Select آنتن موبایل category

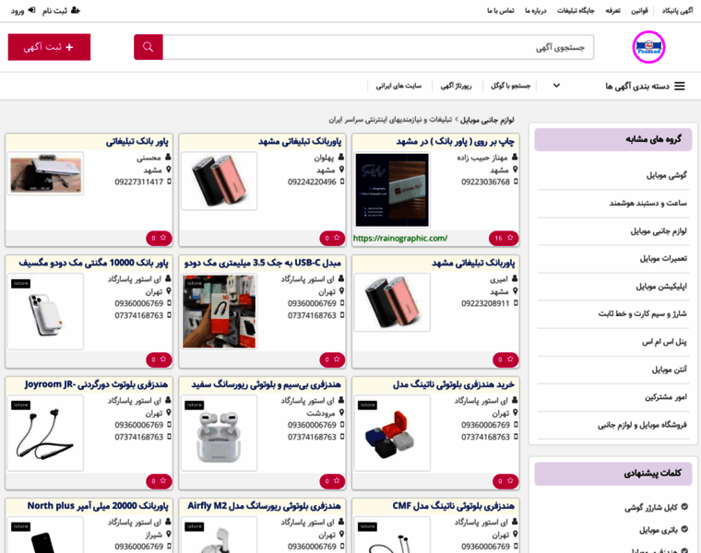tap(669, 370)
